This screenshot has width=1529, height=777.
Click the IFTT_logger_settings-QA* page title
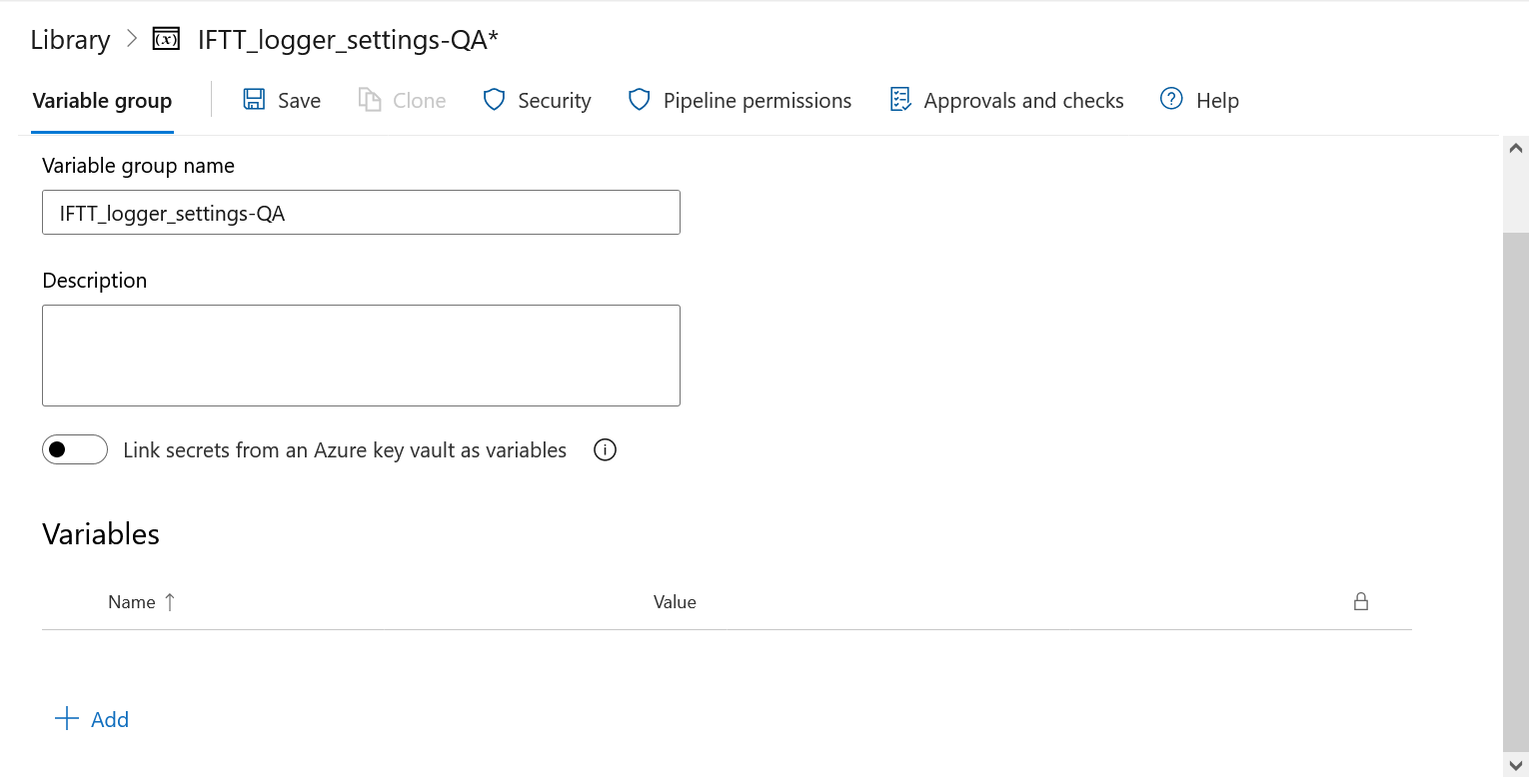click(348, 40)
